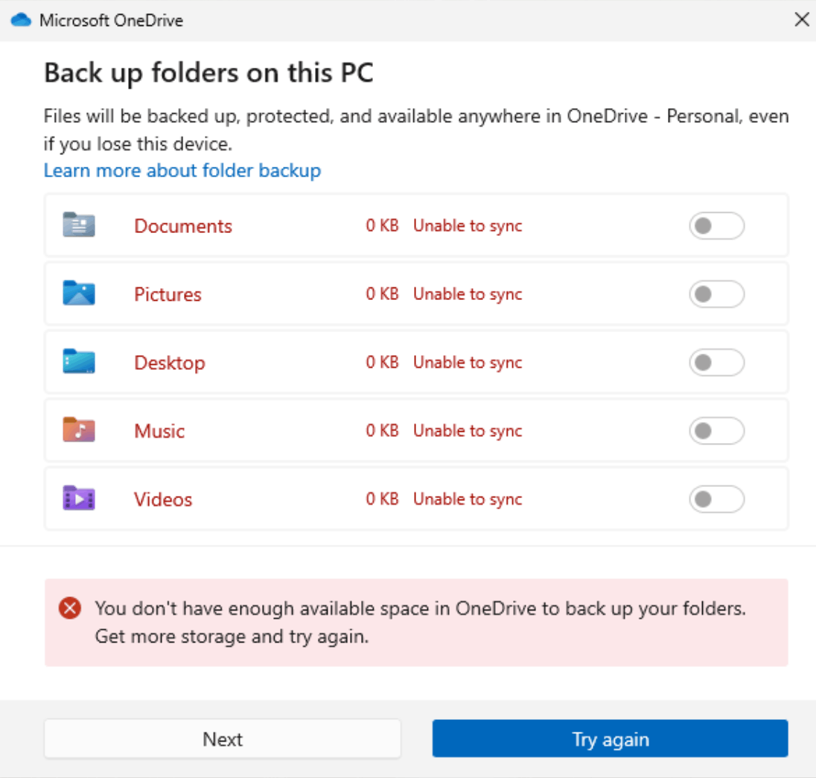816x778 pixels.
Task: Enable backup for the Documents folder
Action: [715, 225]
